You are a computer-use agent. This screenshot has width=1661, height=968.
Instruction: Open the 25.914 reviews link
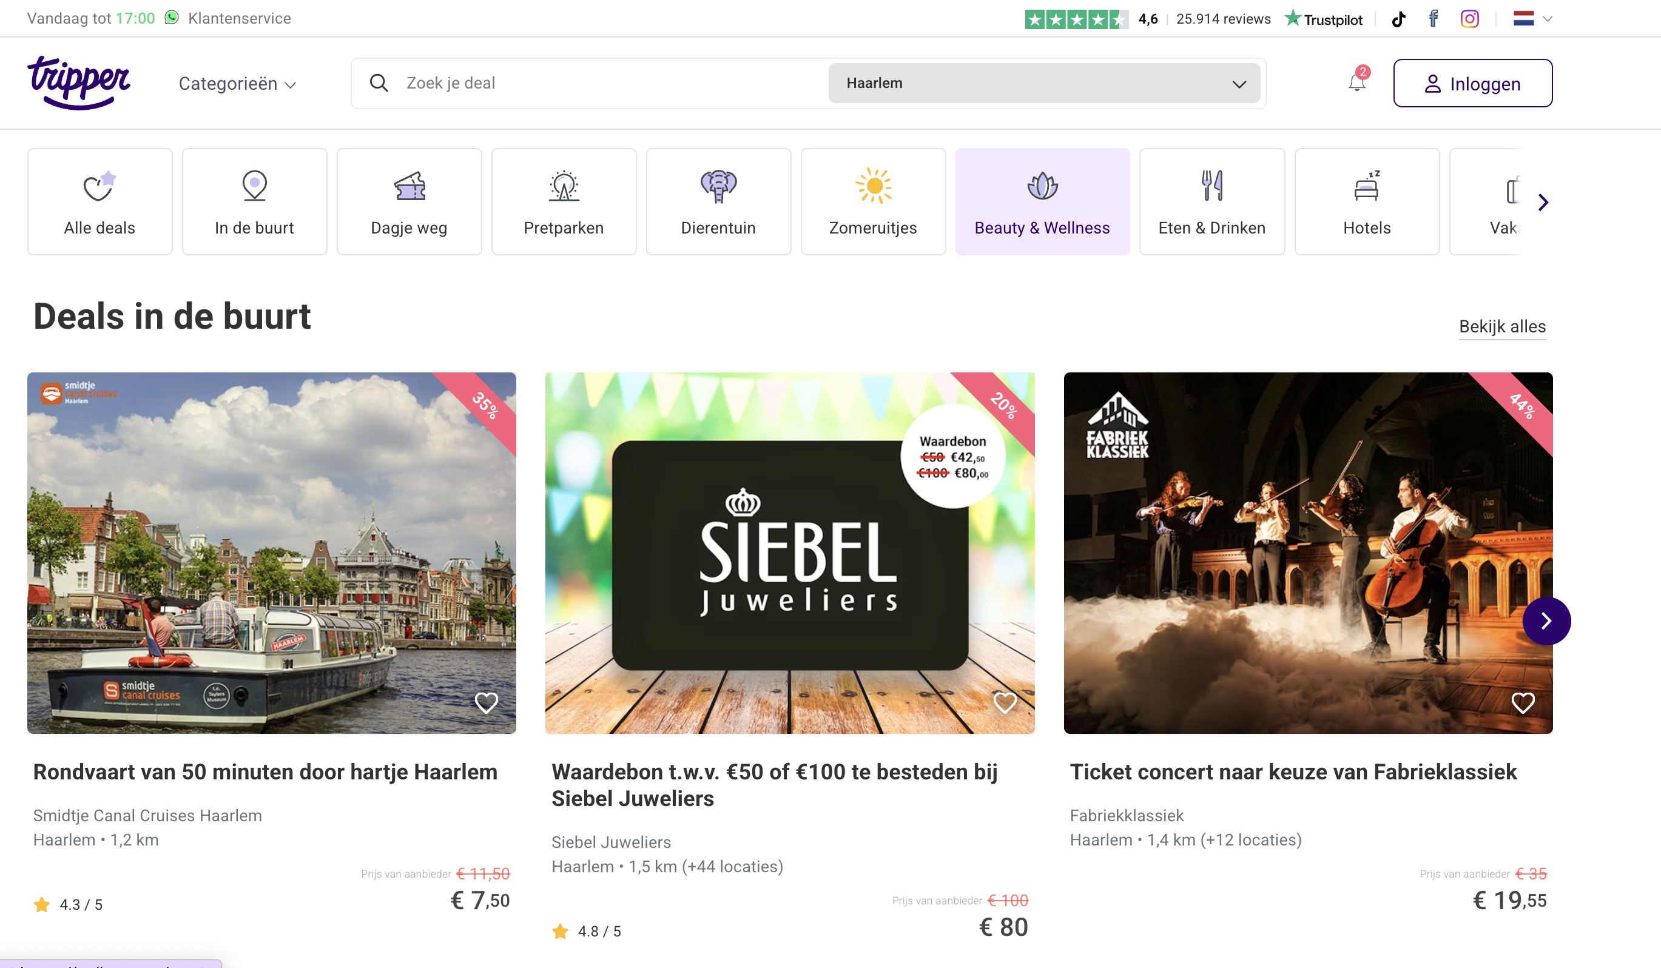(1224, 18)
